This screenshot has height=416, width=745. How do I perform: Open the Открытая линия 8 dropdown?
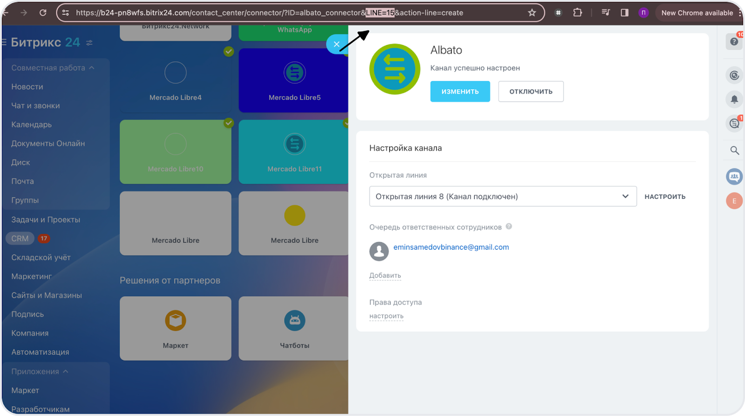[502, 197]
